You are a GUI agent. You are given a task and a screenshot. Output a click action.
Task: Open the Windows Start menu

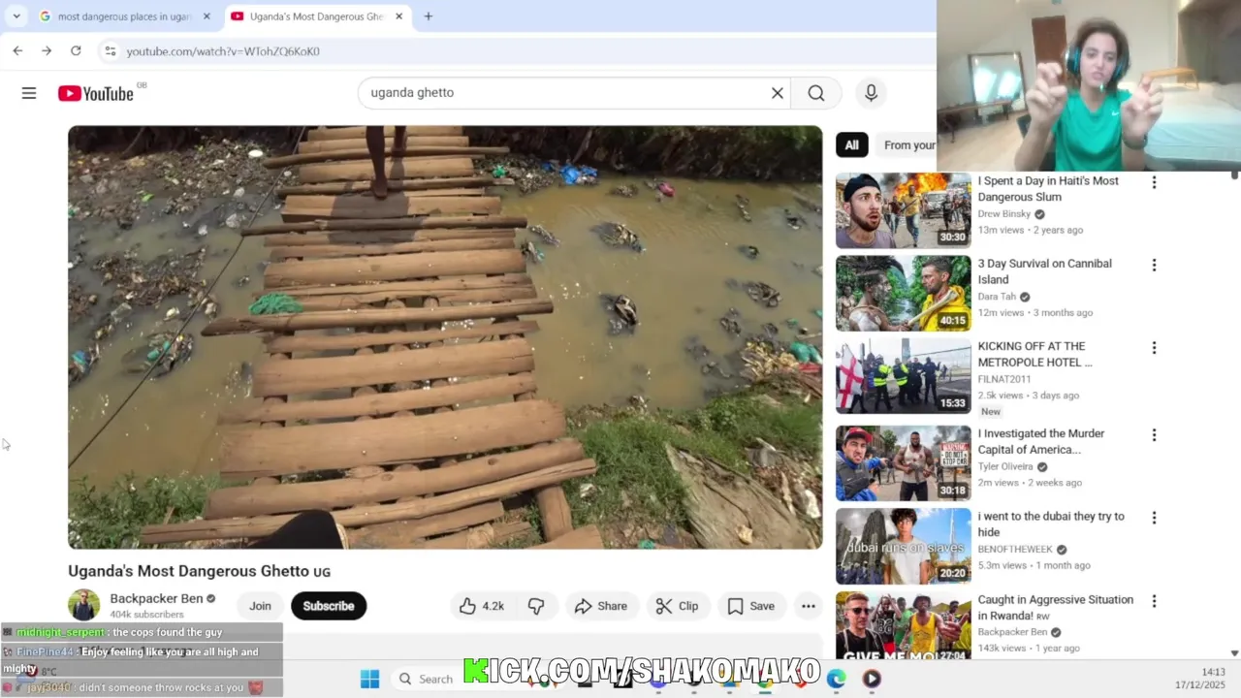click(x=369, y=679)
